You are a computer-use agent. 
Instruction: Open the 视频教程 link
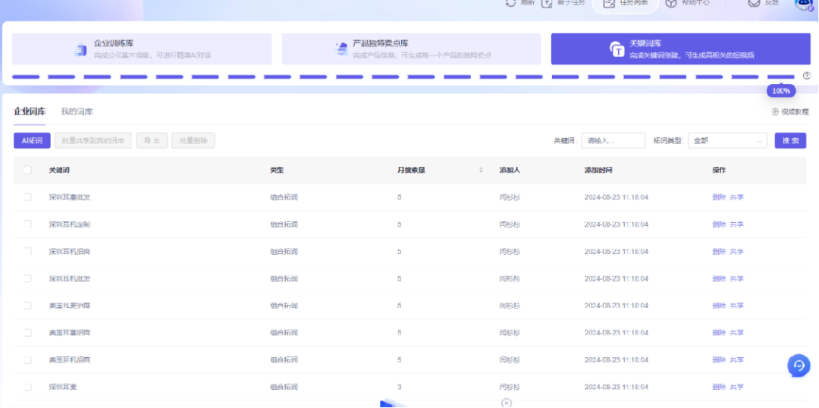[790, 111]
